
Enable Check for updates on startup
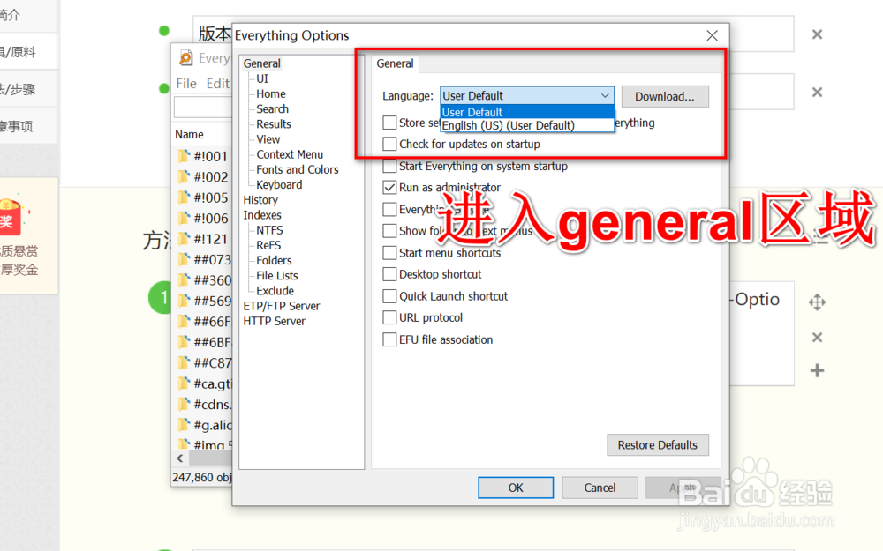pos(389,144)
